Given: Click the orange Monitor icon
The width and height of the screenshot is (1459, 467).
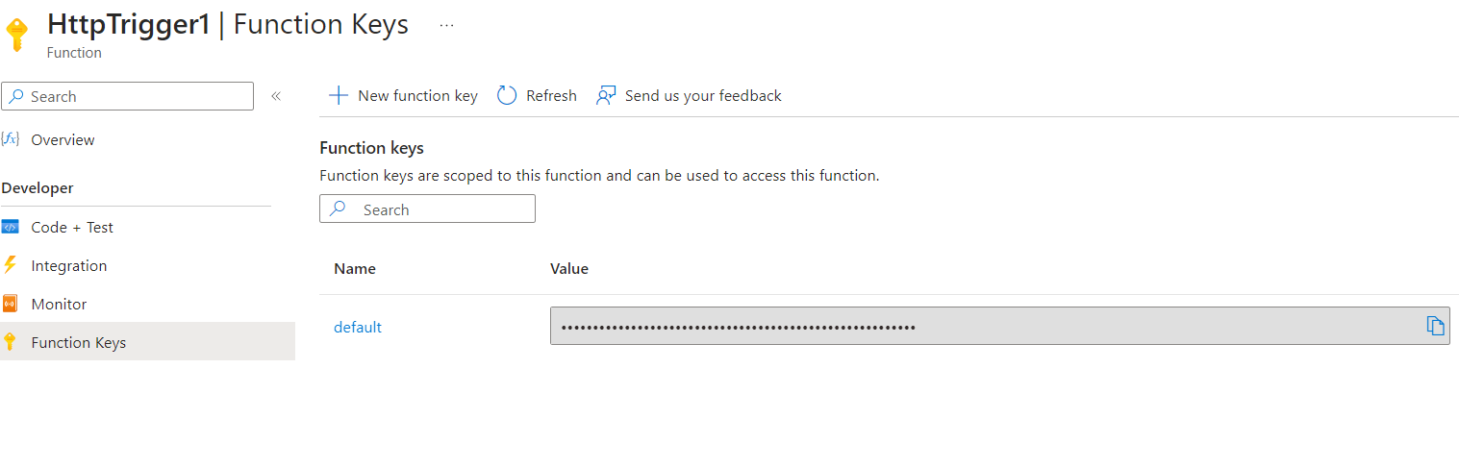Looking at the screenshot, I should (10, 304).
